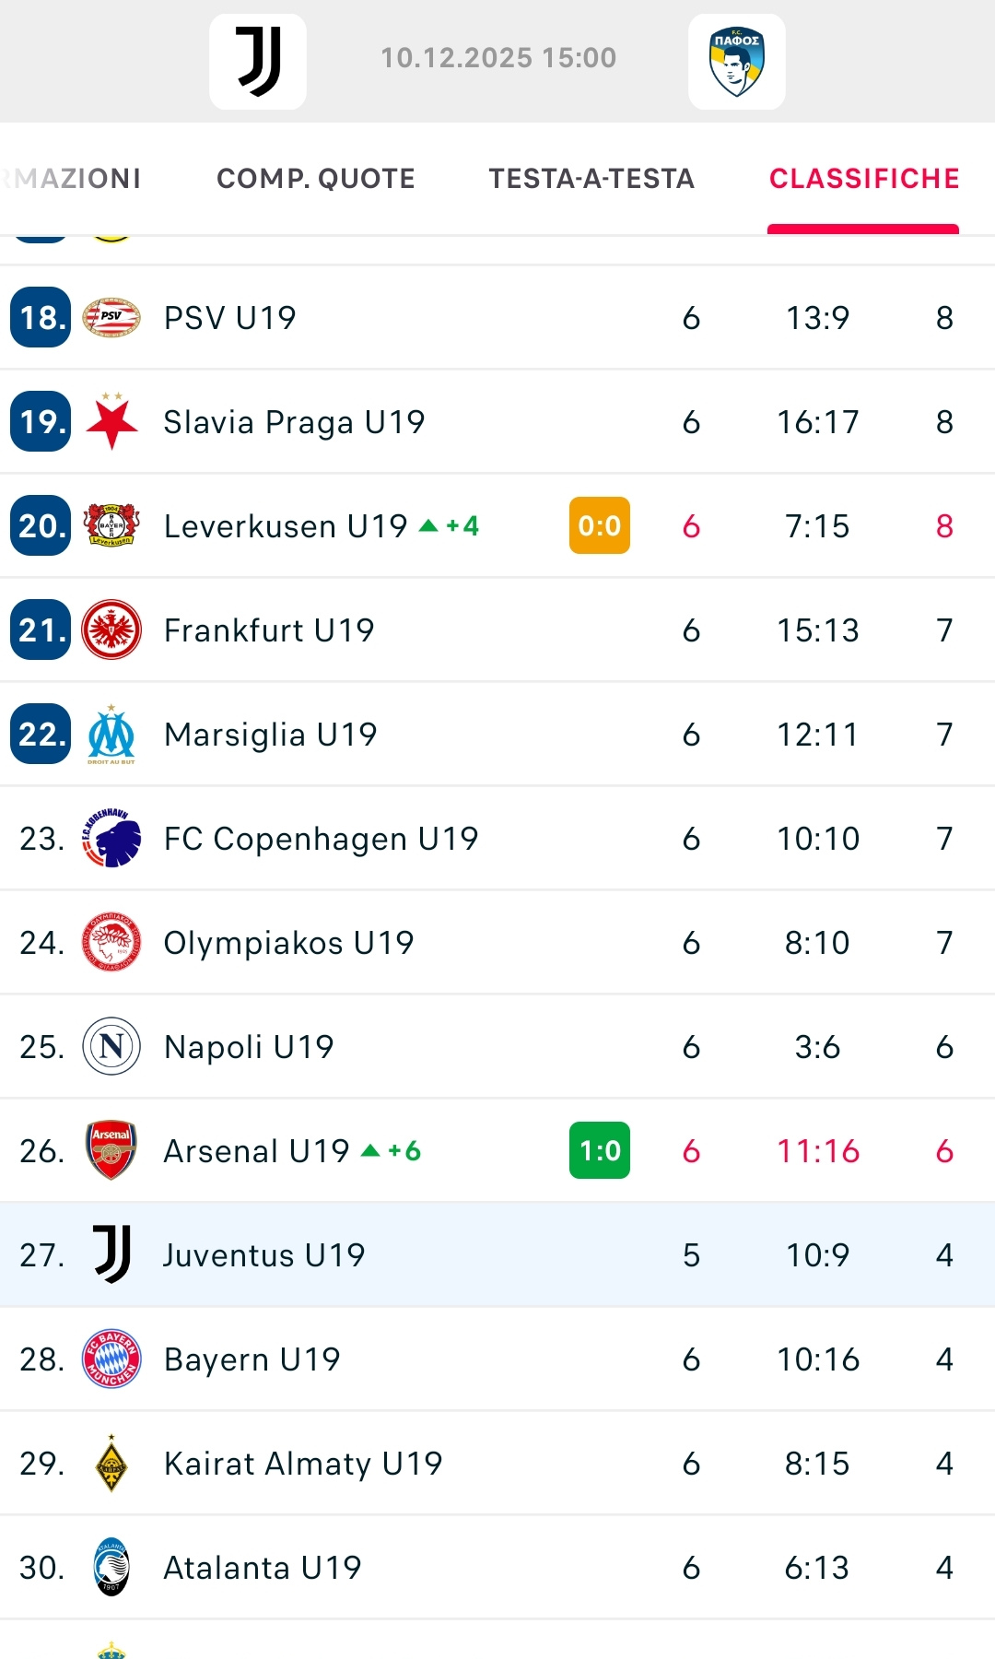
Task: Tap the green 1:0 live score badge
Action: (600, 1150)
